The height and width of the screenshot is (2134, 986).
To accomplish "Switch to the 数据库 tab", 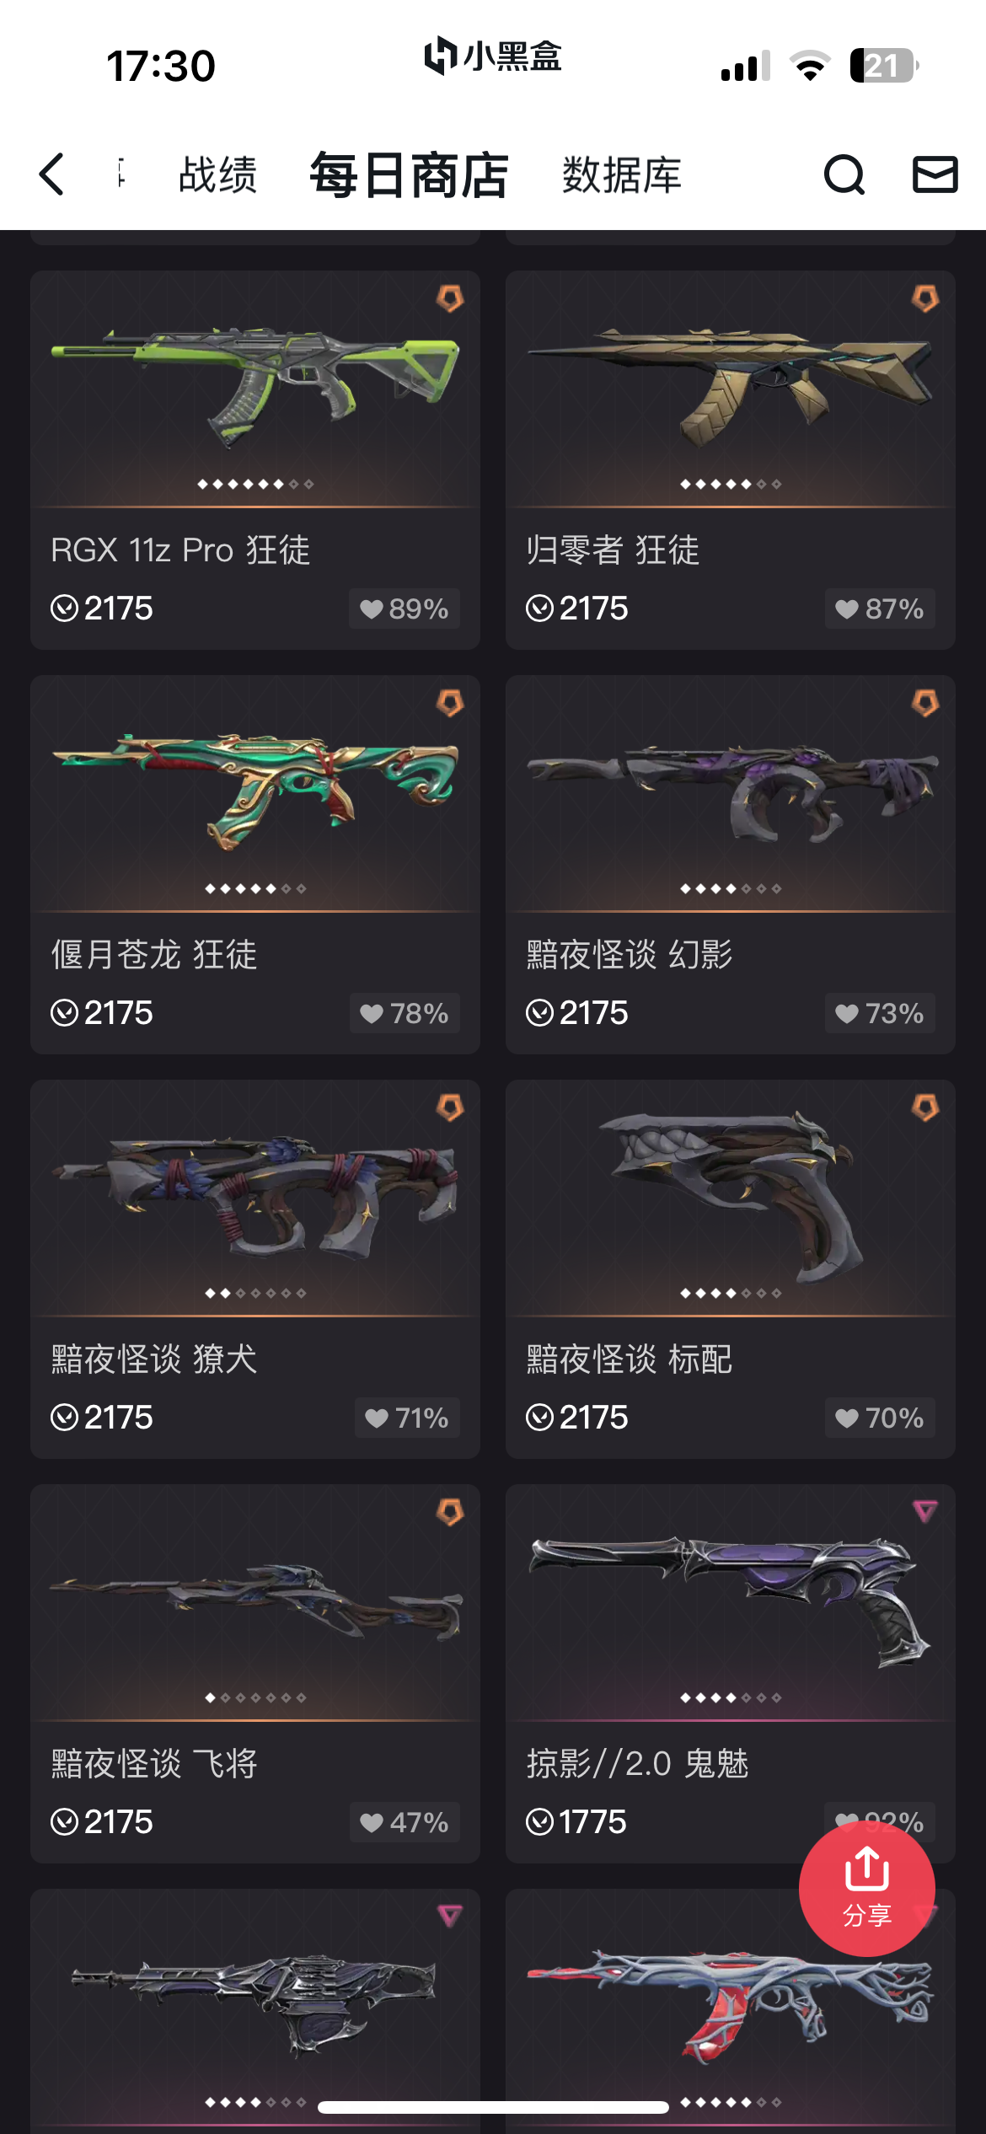I will click(x=622, y=175).
